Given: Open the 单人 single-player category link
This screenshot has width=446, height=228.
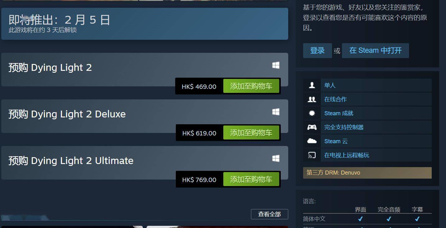Looking at the screenshot, I should (x=330, y=85).
